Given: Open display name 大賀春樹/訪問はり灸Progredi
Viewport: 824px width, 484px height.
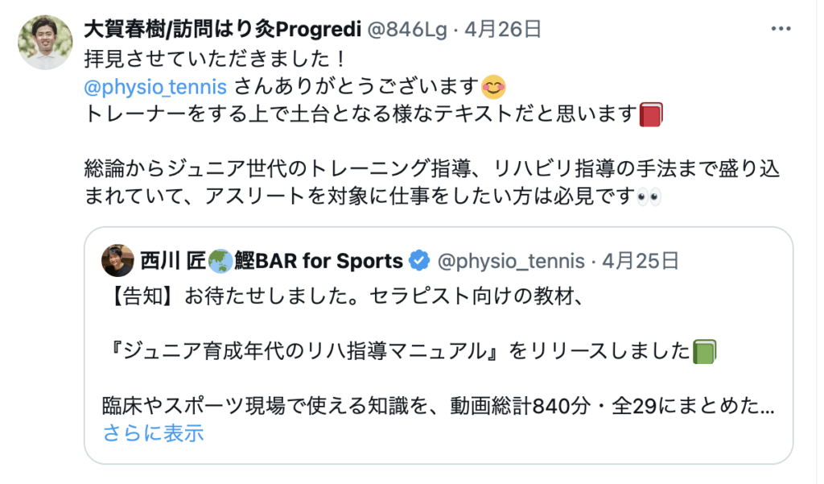Looking at the screenshot, I should 223,30.
